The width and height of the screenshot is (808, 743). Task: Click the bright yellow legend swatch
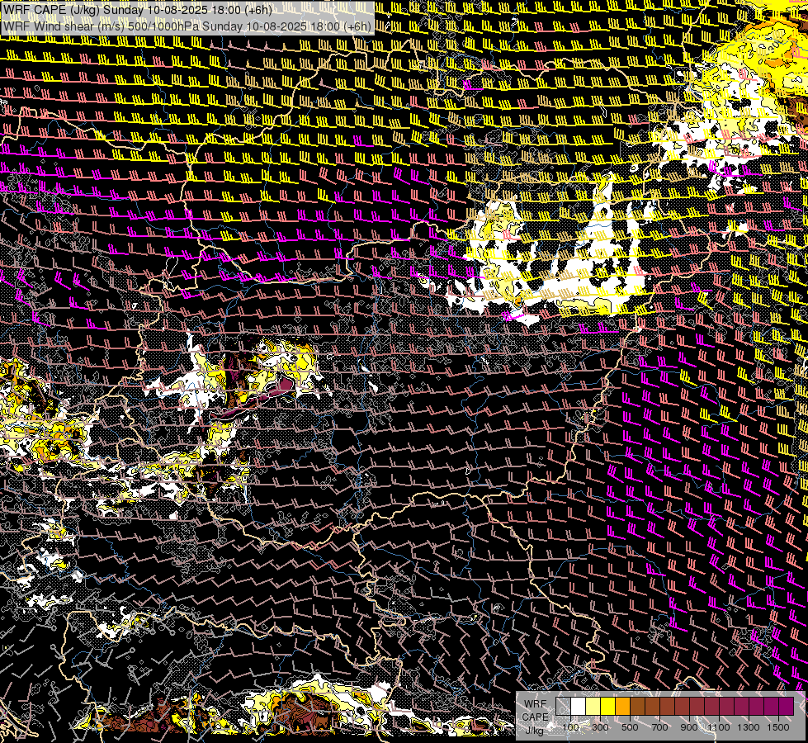(x=608, y=706)
